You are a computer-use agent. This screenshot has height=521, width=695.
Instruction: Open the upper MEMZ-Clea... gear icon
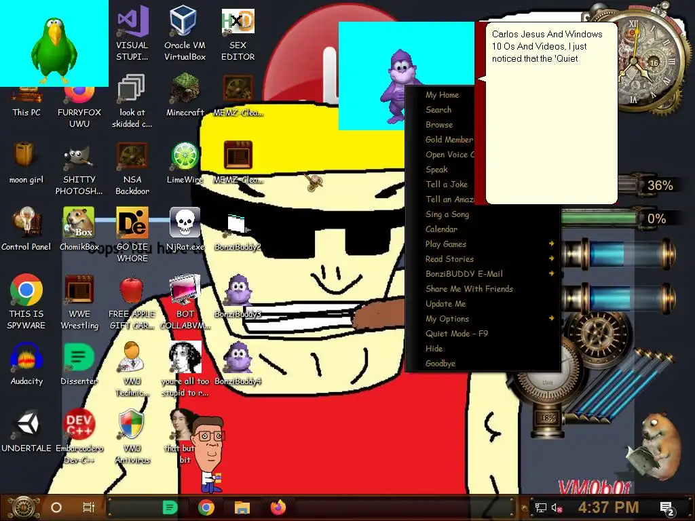pos(238,95)
